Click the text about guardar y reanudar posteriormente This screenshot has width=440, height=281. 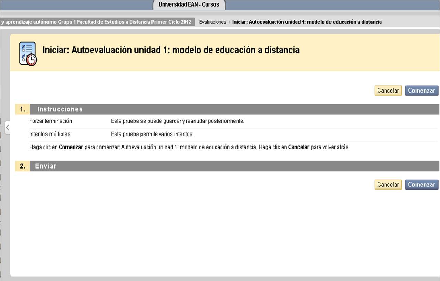click(177, 121)
